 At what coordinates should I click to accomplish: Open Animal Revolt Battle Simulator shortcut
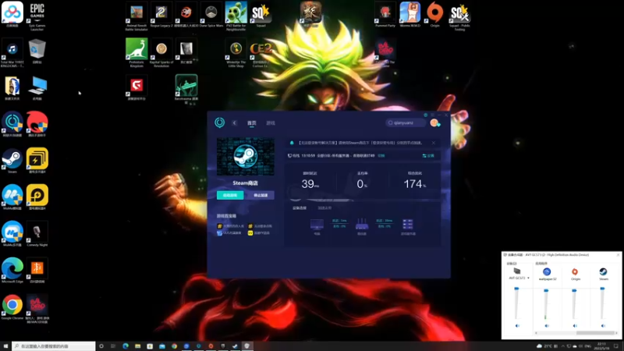click(136, 16)
